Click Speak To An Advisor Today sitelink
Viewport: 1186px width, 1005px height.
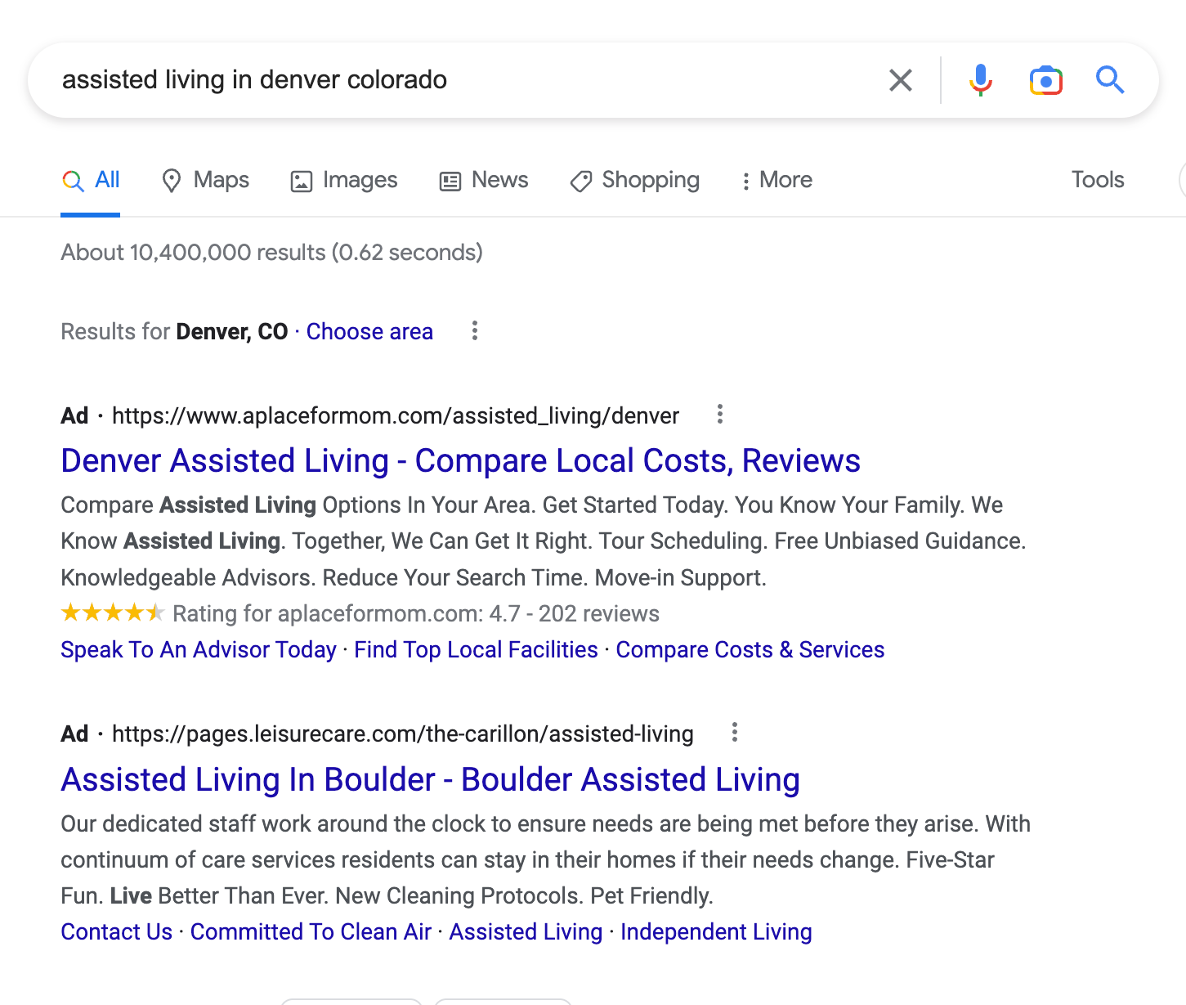[x=199, y=649]
